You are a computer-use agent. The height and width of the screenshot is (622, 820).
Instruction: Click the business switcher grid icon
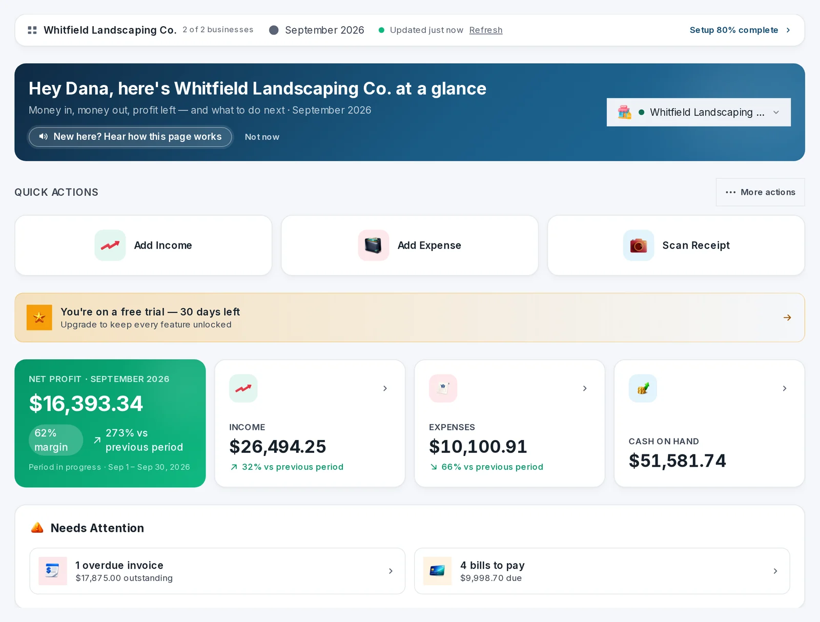click(32, 30)
